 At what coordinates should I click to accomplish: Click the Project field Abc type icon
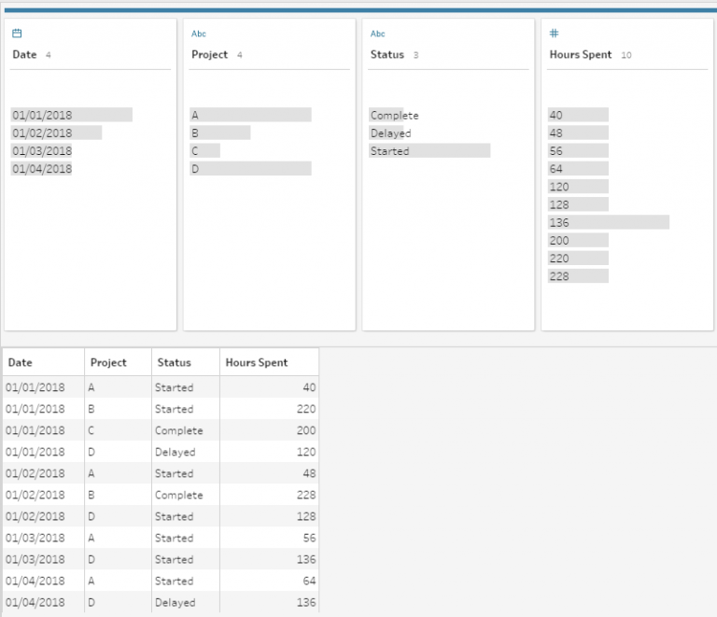coord(199,34)
